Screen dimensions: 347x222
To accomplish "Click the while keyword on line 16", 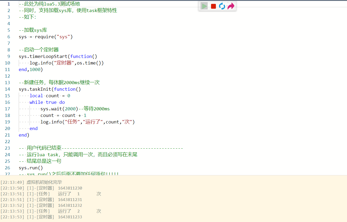I will click(x=36, y=102).
